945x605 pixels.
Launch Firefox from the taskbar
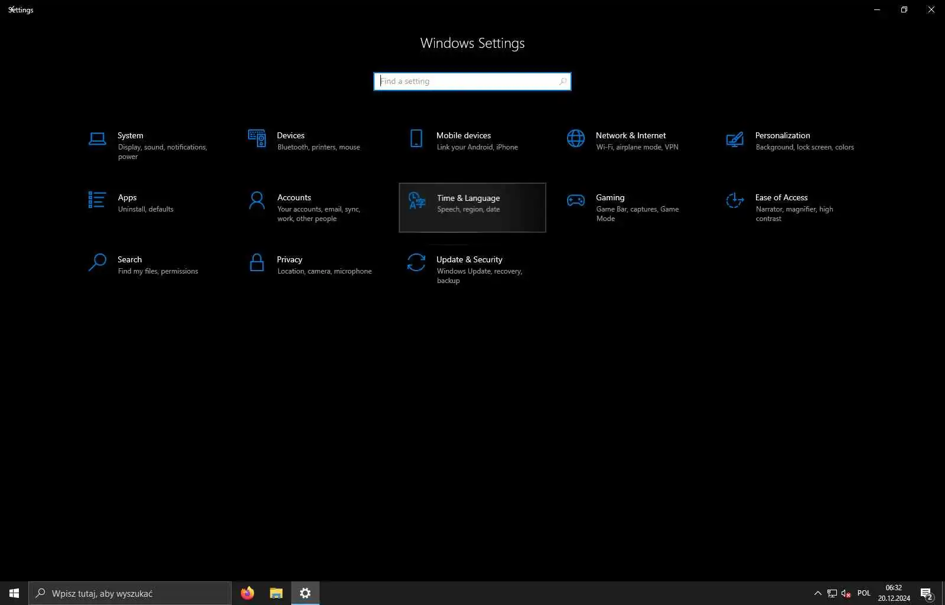pos(247,593)
